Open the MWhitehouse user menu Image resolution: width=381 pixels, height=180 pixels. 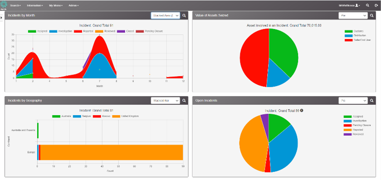click(x=349, y=5)
